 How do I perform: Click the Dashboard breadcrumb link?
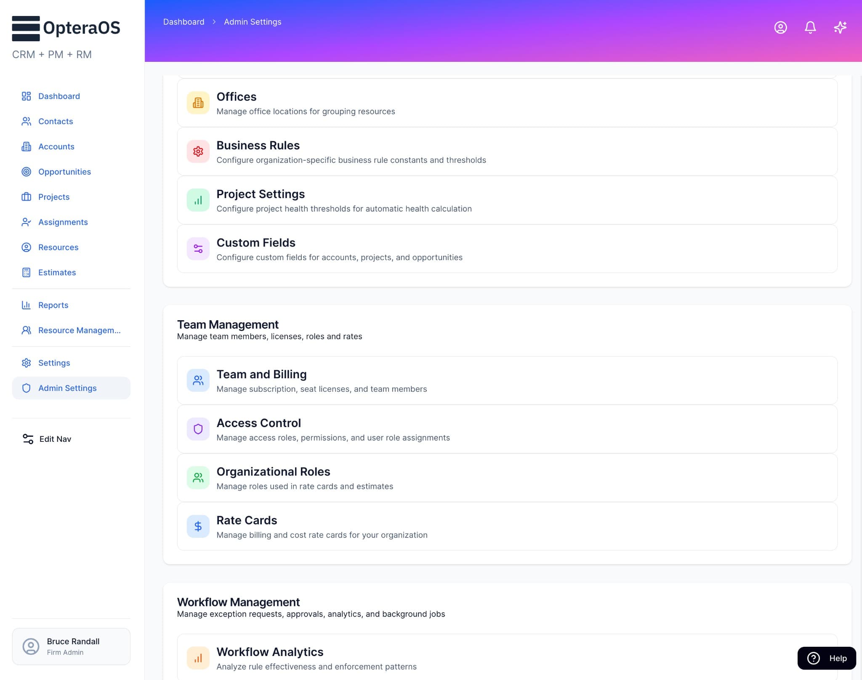[184, 21]
